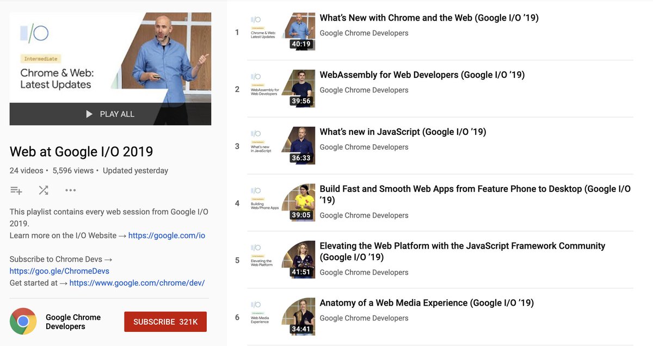Viewport: 653px width, 346px height.
Task: Shuffle the playlist with the shuffle icon
Action: pos(44,190)
